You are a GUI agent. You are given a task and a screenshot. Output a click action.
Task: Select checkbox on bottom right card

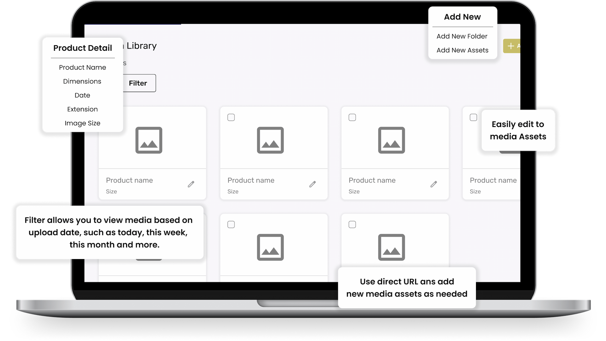(x=352, y=225)
